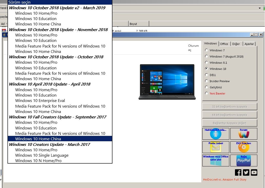Open the ISO Araçları disc tile
265x188 pixels.
click(x=244, y=147)
